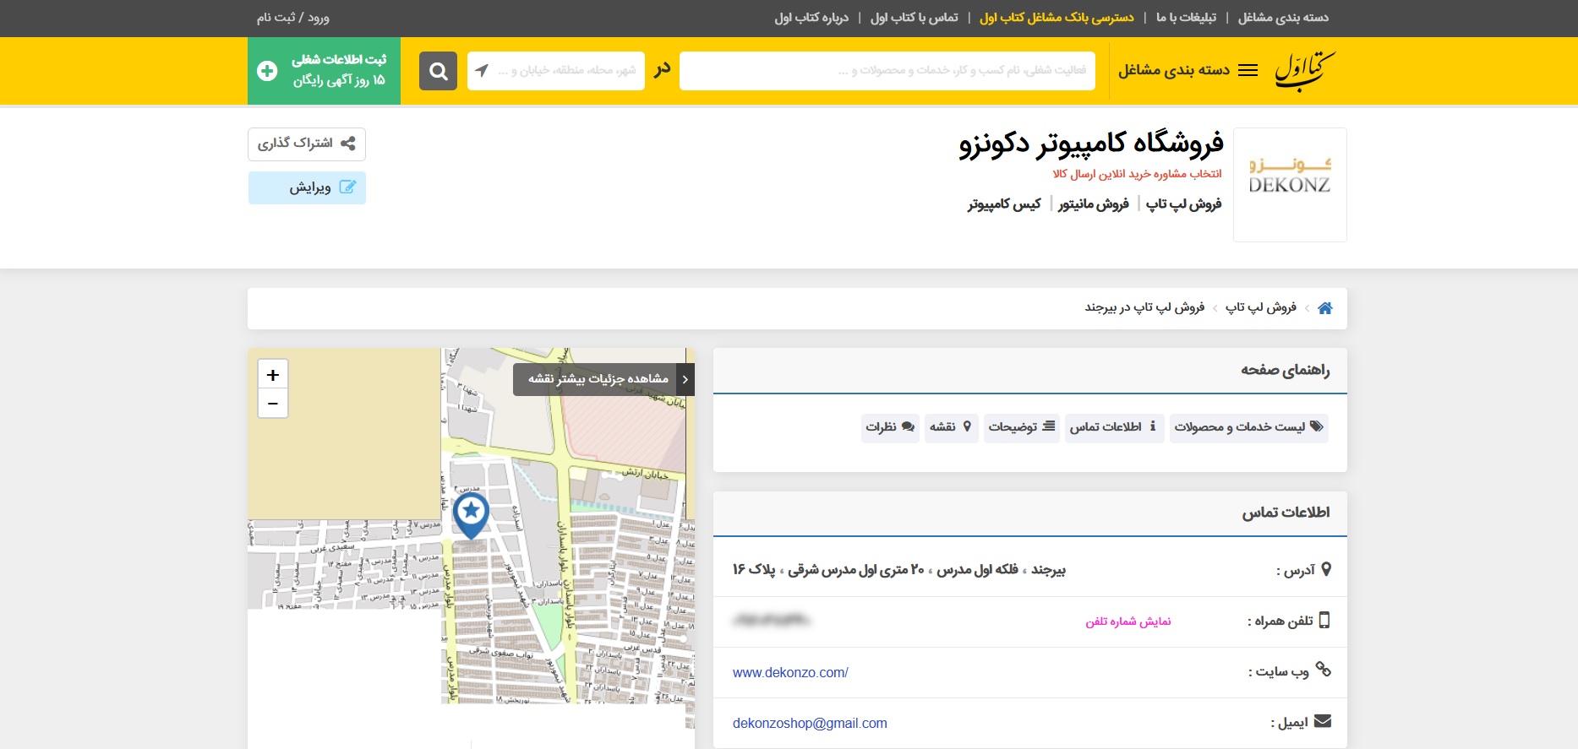The width and height of the screenshot is (1578, 749).
Task: Click the اشتراک گذاری share button
Action: point(307,144)
